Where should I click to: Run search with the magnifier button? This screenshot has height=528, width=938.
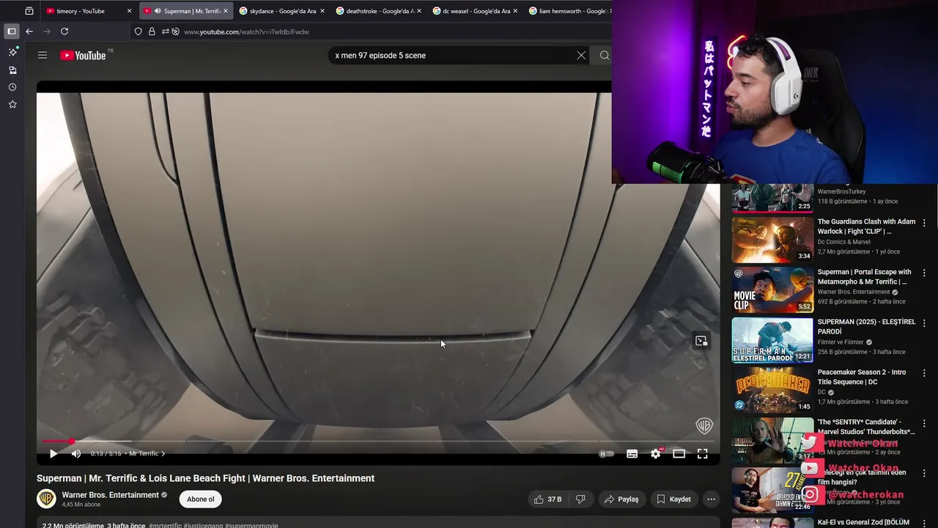pos(605,55)
